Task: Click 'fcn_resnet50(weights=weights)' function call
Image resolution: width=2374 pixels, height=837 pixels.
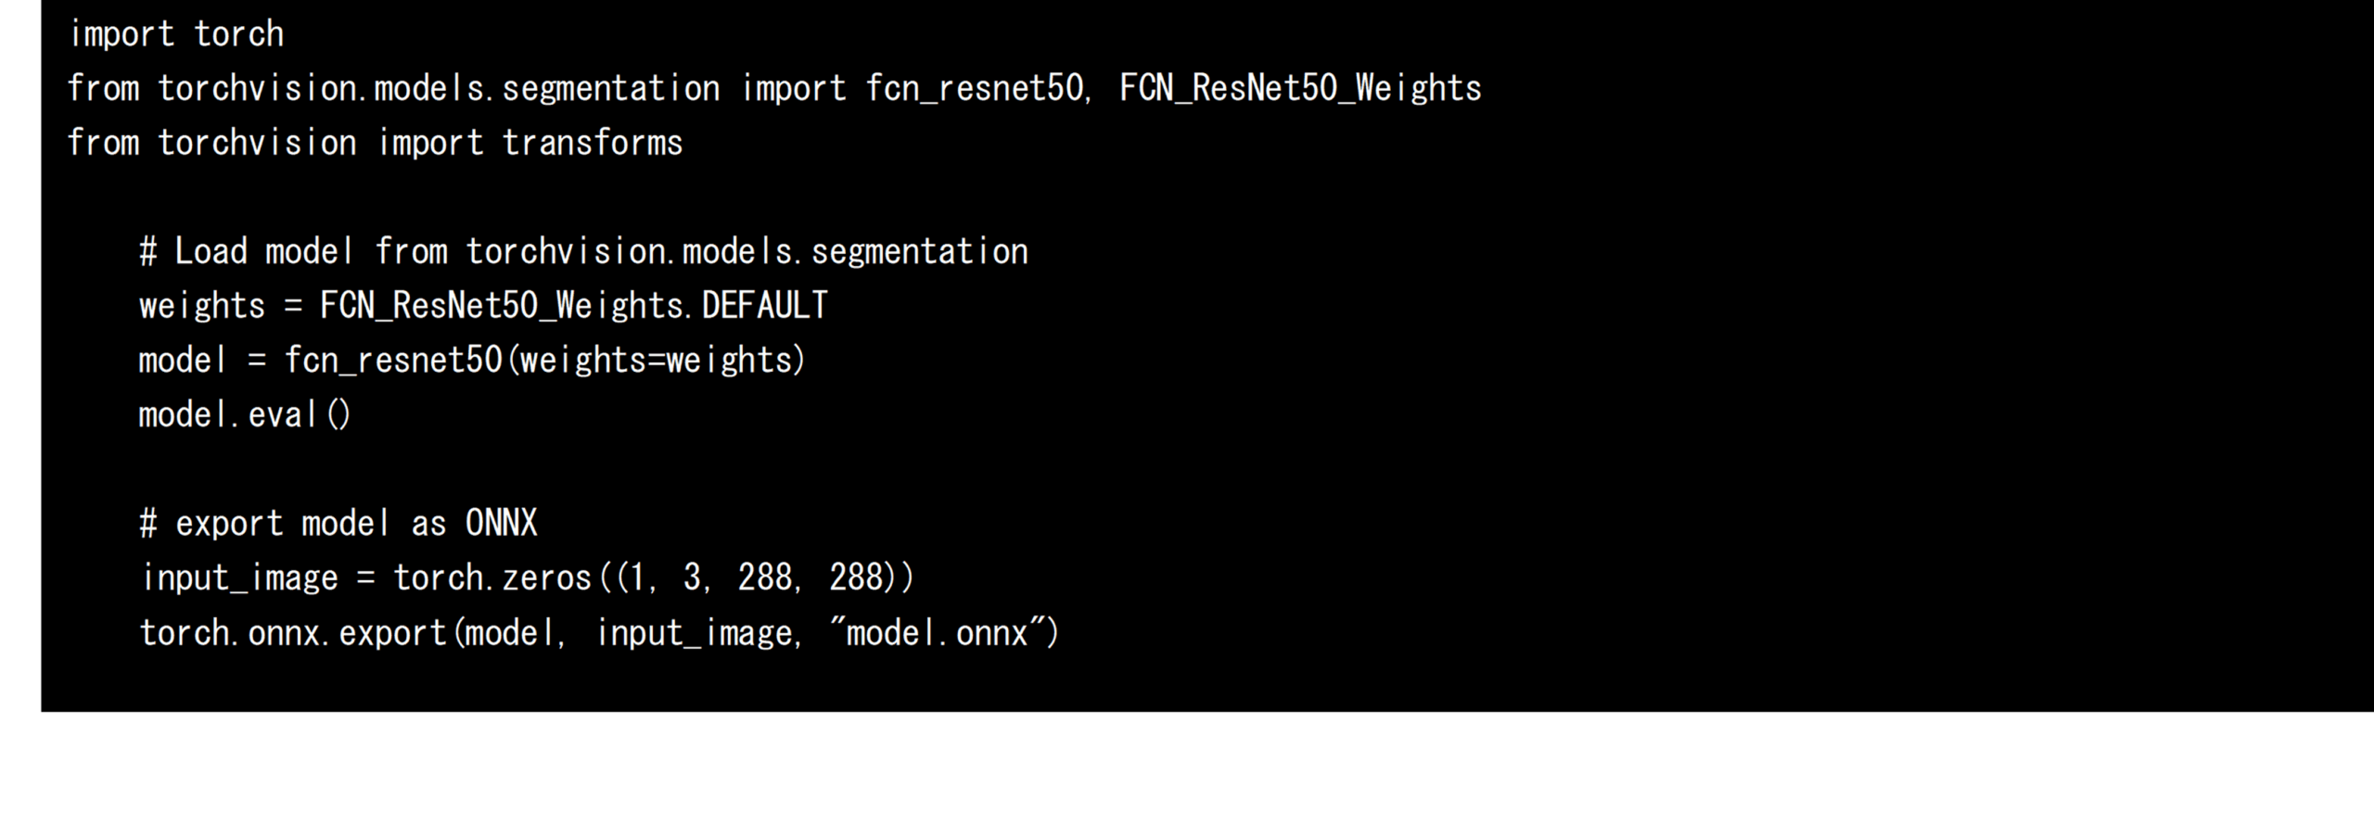Action: pos(545,361)
